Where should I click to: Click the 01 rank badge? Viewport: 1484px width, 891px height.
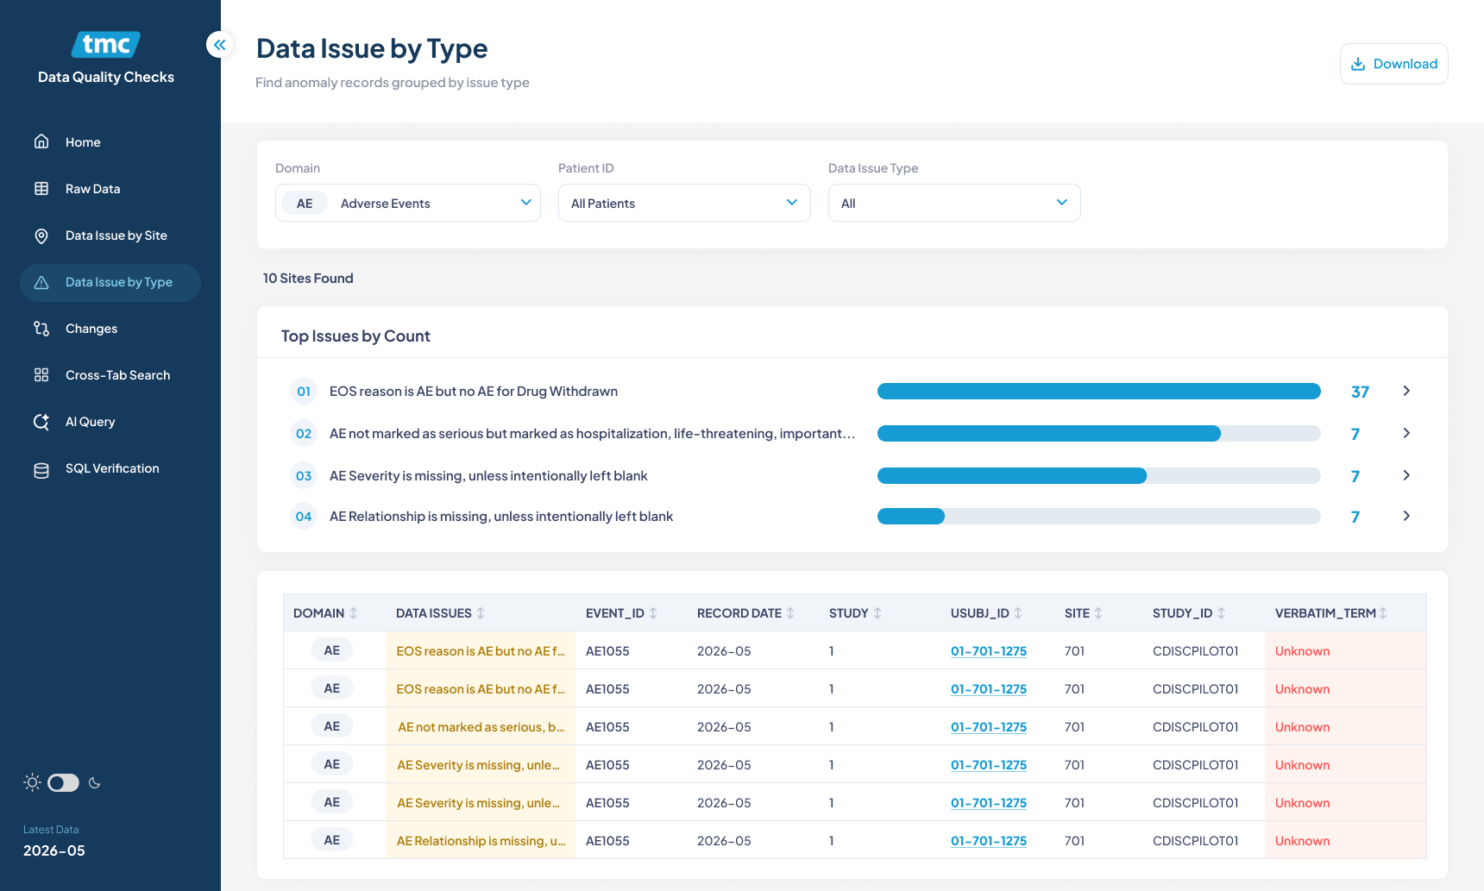[x=304, y=392]
